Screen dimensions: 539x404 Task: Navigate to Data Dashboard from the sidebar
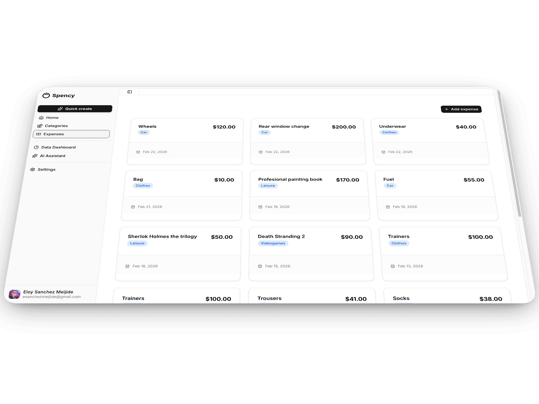pyautogui.click(x=58, y=147)
